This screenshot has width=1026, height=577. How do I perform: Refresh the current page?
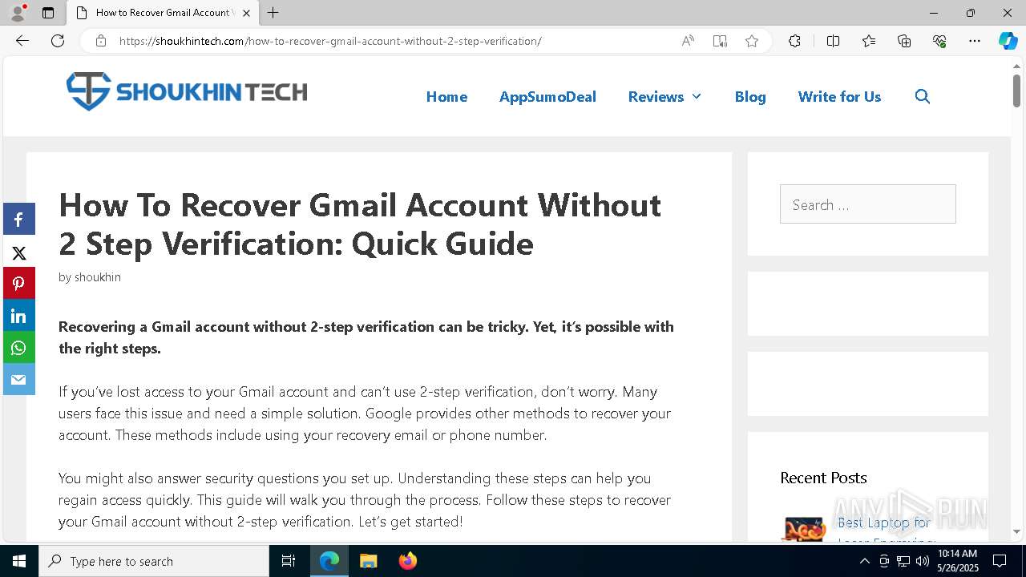58,41
